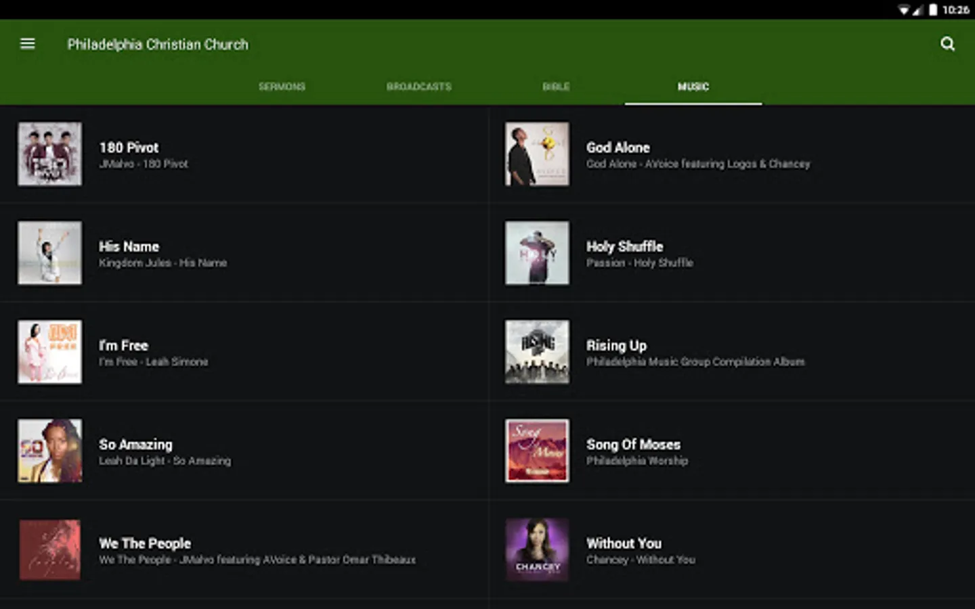This screenshot has width=975, height=609.
Task: Click the 'Kingdom Jules - His Name' subtitle
Action: coord(162,263)
